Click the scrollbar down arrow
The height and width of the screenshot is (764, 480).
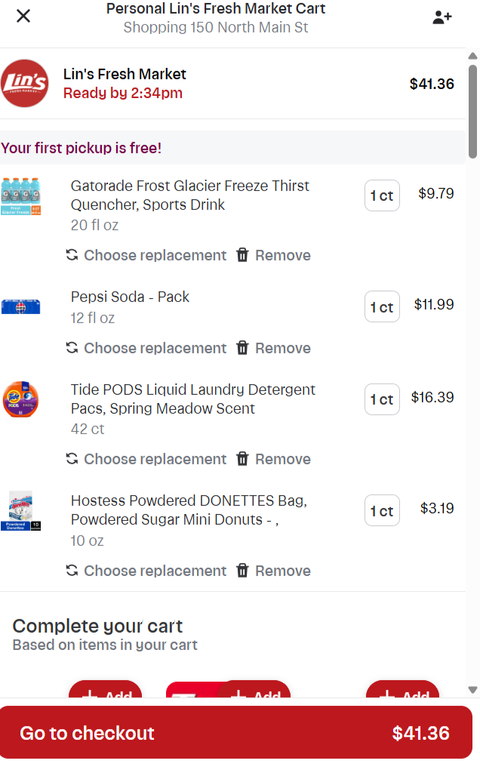pos(472,689)
